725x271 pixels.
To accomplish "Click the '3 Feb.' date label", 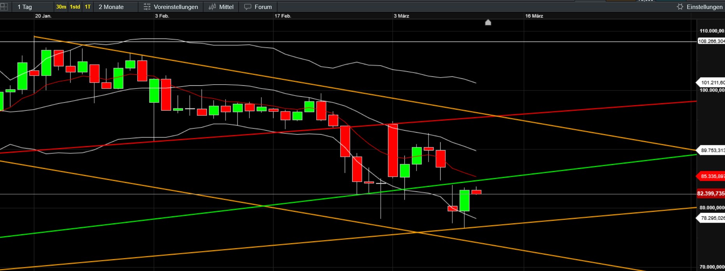I will [x=162, y=16].
